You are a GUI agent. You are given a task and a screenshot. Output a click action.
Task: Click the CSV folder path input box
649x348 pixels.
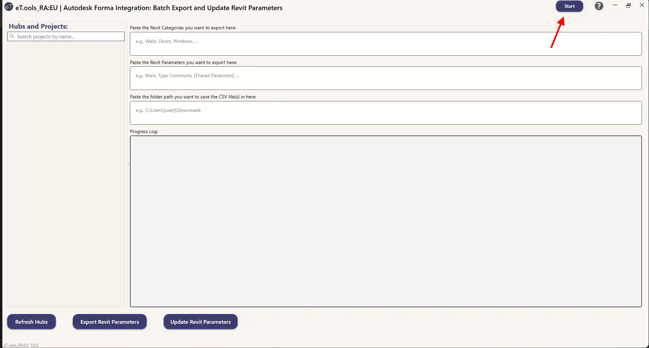pyautogui.click(x=386, y=113)
